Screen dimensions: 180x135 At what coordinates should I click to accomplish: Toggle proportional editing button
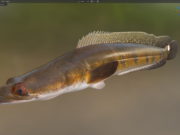98,1
